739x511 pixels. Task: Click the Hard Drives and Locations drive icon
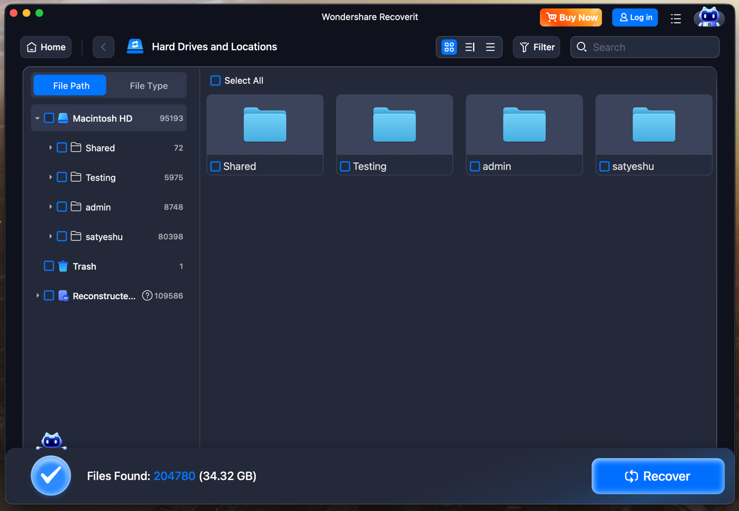135,47
